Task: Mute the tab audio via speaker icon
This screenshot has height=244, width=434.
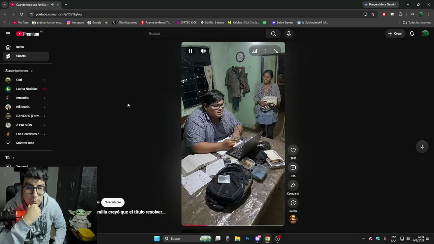Action: (52, 4)
